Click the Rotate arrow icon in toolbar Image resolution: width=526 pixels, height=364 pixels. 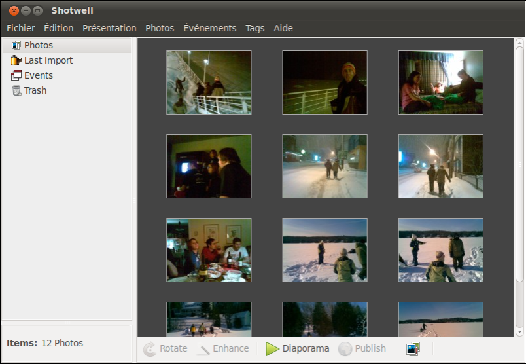tap(150, 349)
